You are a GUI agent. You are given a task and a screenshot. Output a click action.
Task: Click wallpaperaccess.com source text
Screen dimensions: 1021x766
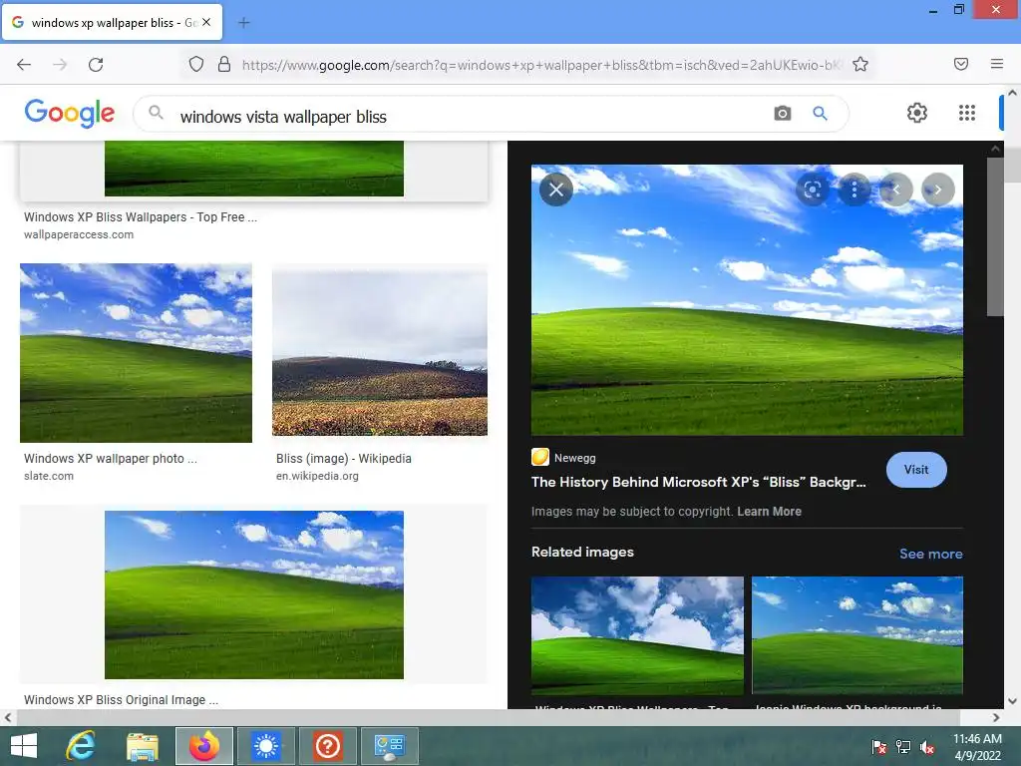79,234
